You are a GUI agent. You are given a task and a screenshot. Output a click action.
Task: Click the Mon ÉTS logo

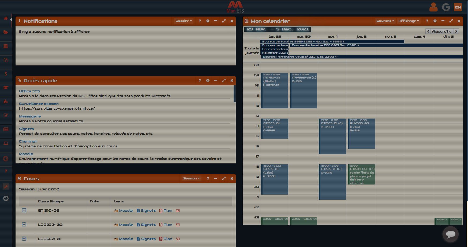(235, 7)
